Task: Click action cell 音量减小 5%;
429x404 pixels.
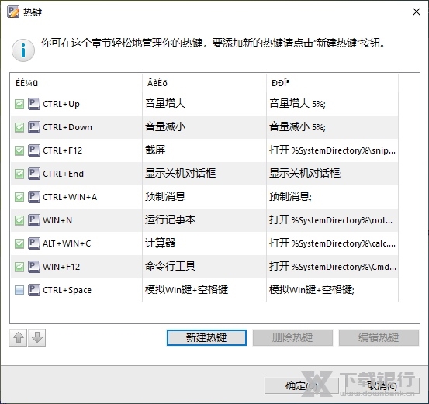Action: click(x=297, y=127)
